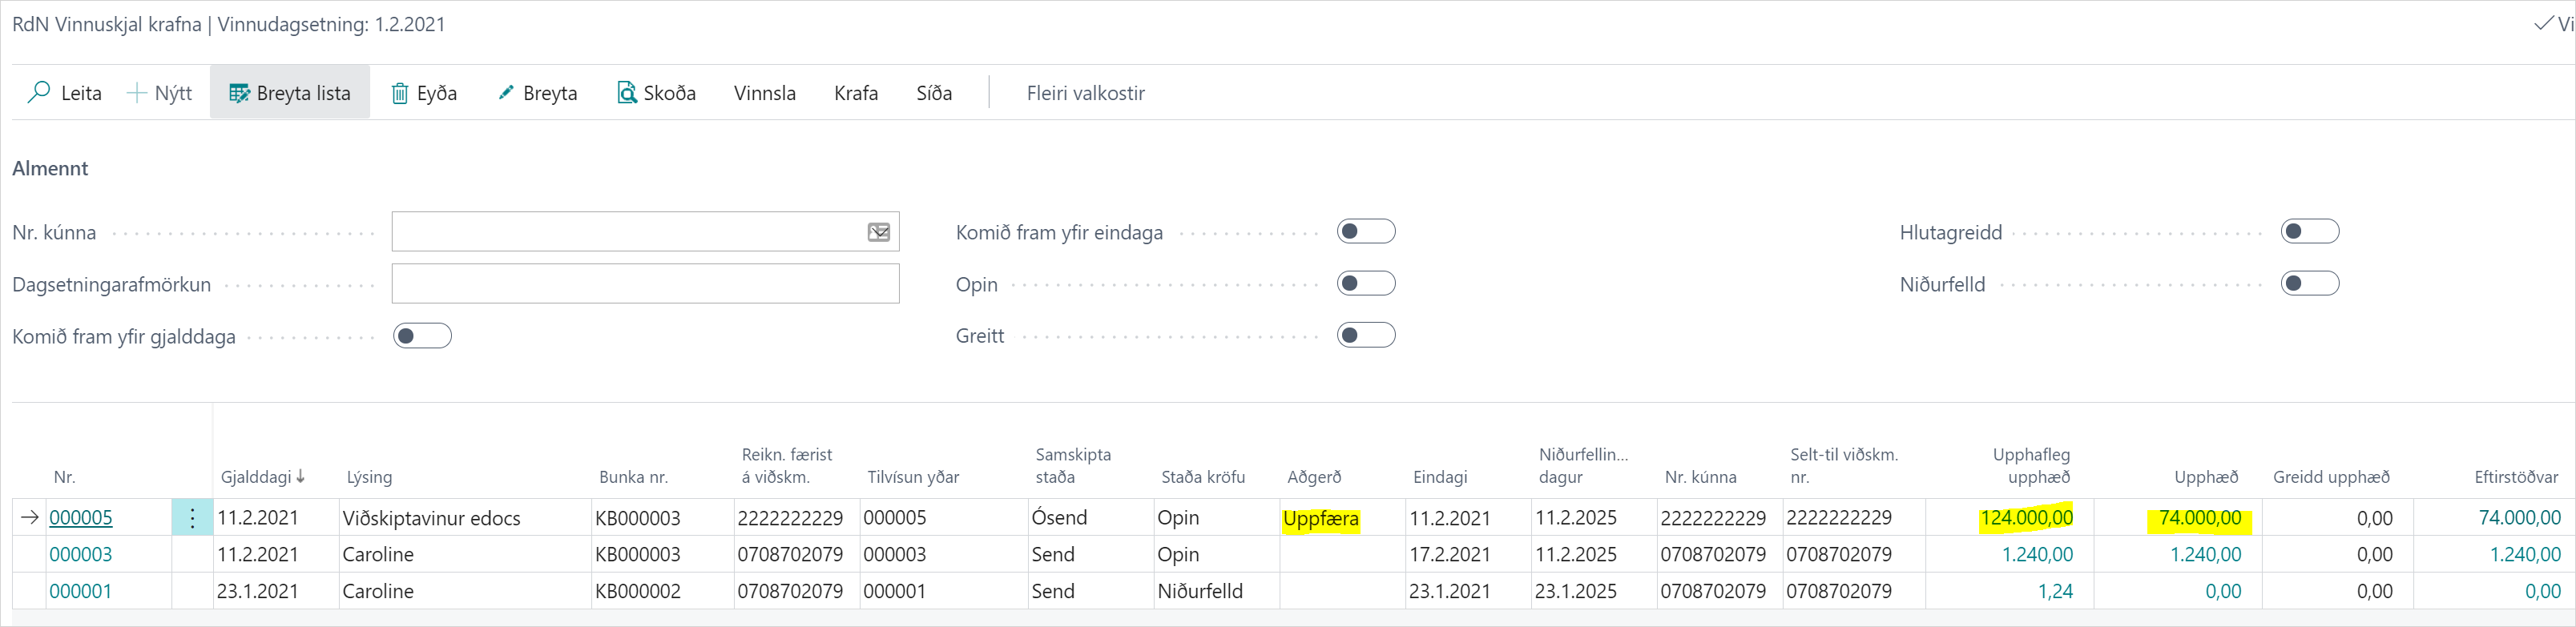
Task: Click the Nýtt plus icon
Action: tap(137, 93)
